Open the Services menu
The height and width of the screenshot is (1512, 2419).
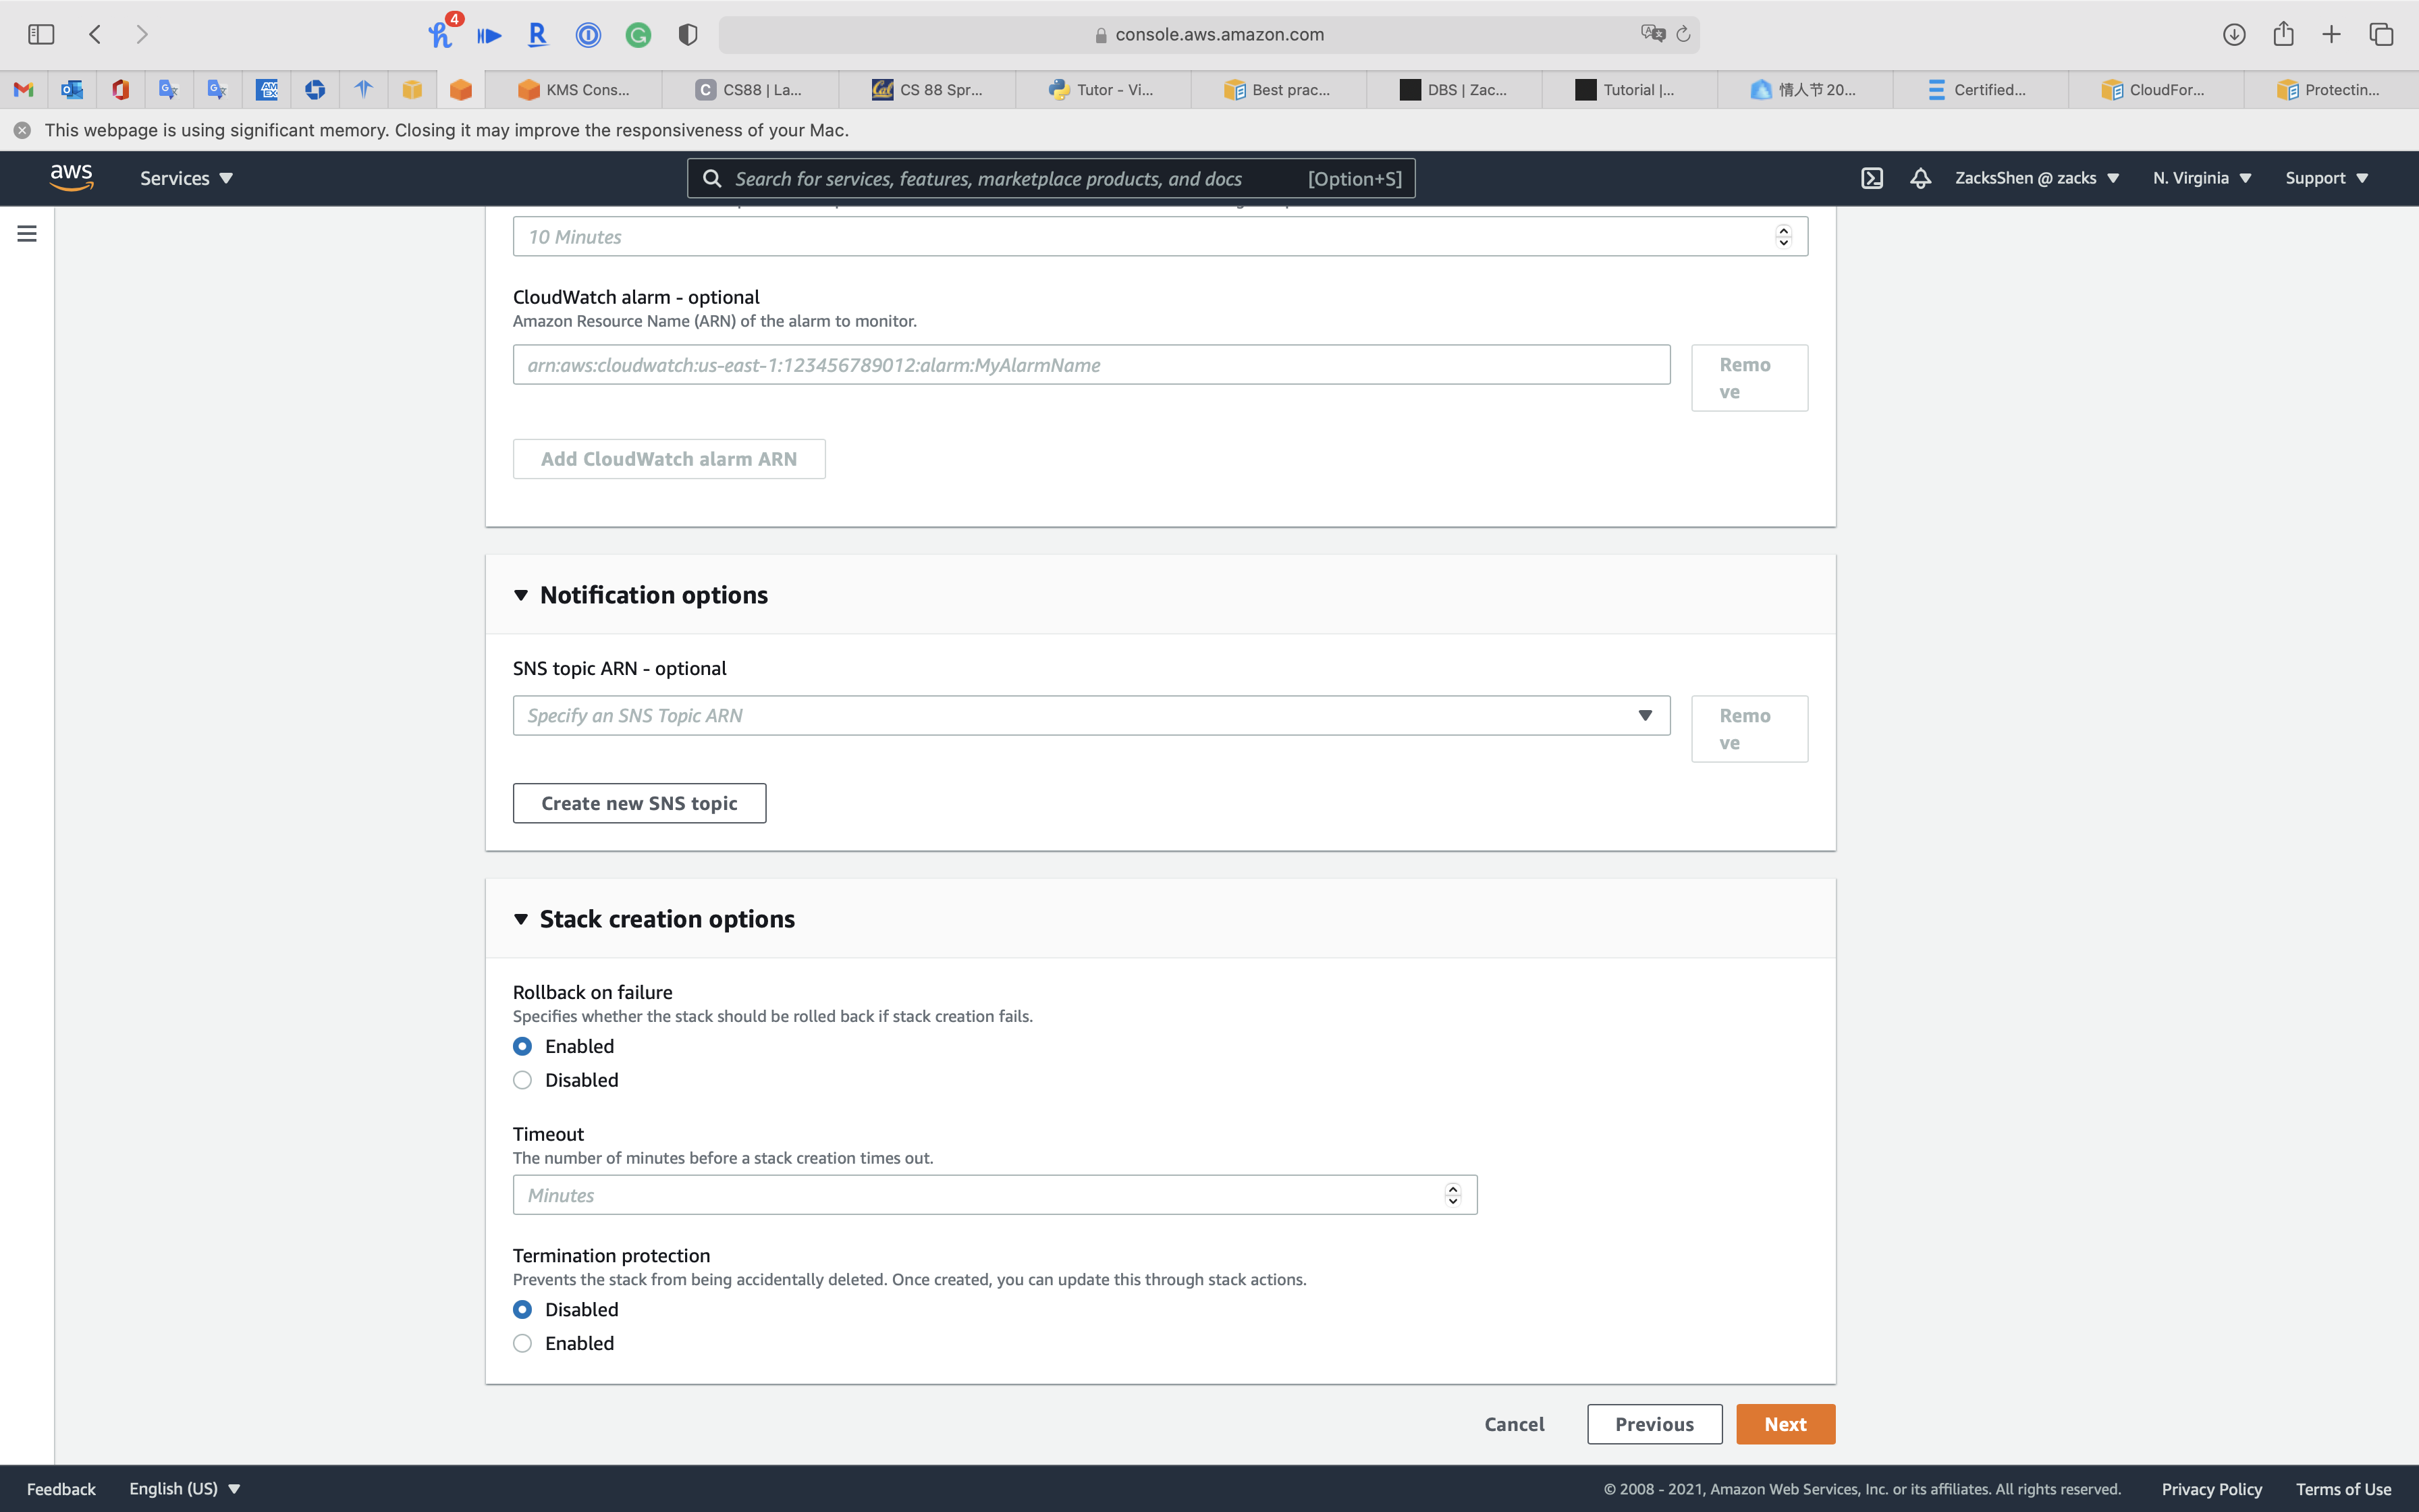coord(186,178)
